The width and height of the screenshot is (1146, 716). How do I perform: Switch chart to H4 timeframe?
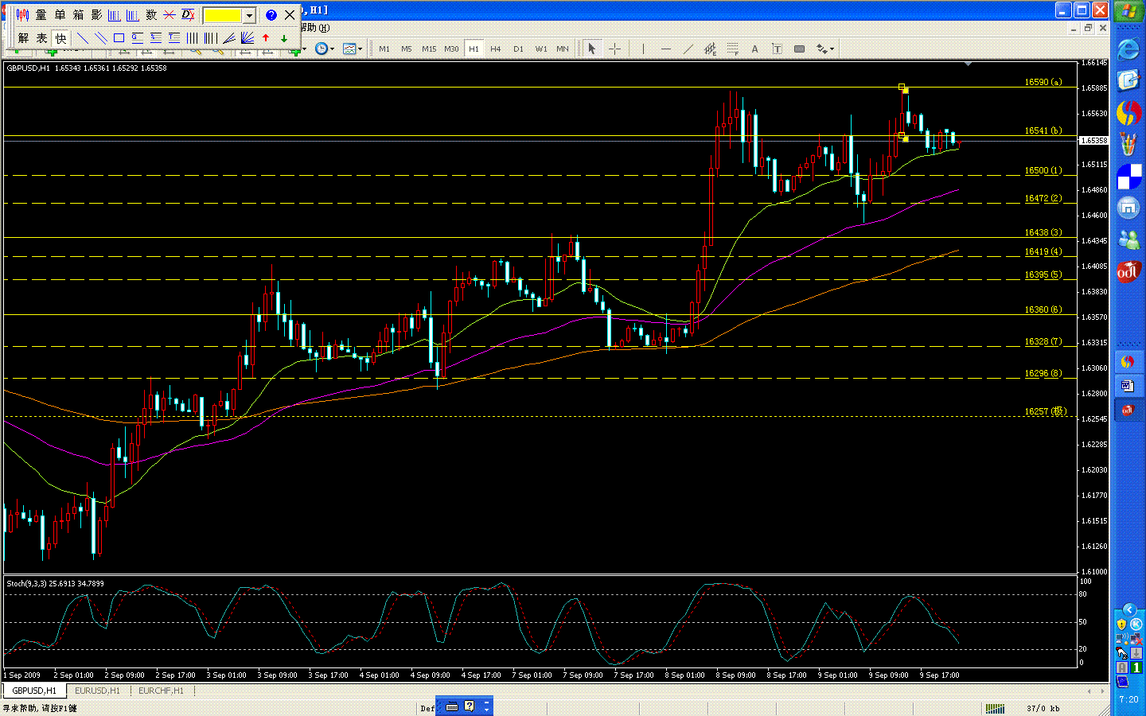coord(496,49)
